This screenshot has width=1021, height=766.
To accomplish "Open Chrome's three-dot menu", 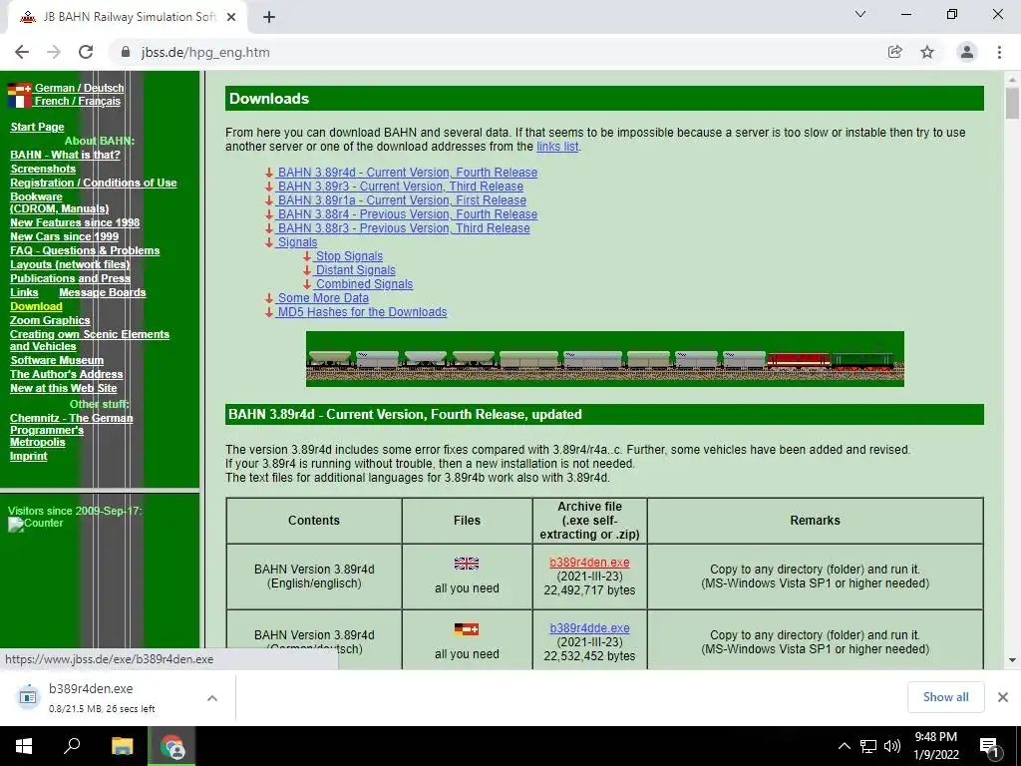I will tap(999, 52).
